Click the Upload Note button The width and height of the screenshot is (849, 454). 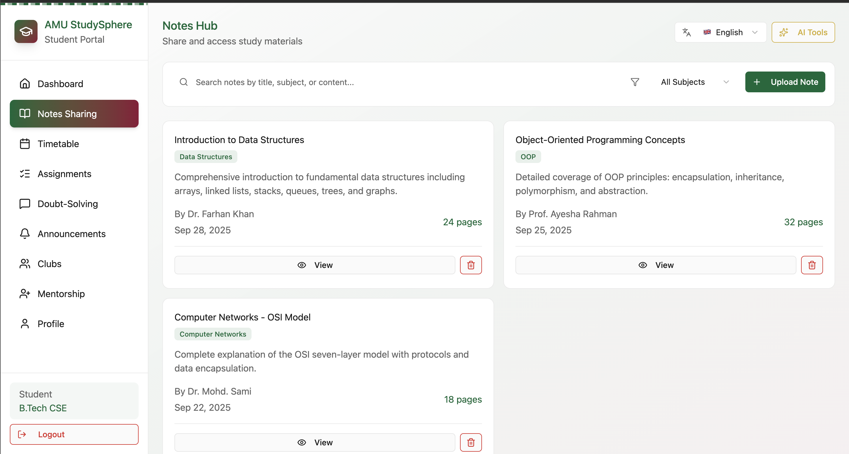pyautogui.click(x=785, y=82)
